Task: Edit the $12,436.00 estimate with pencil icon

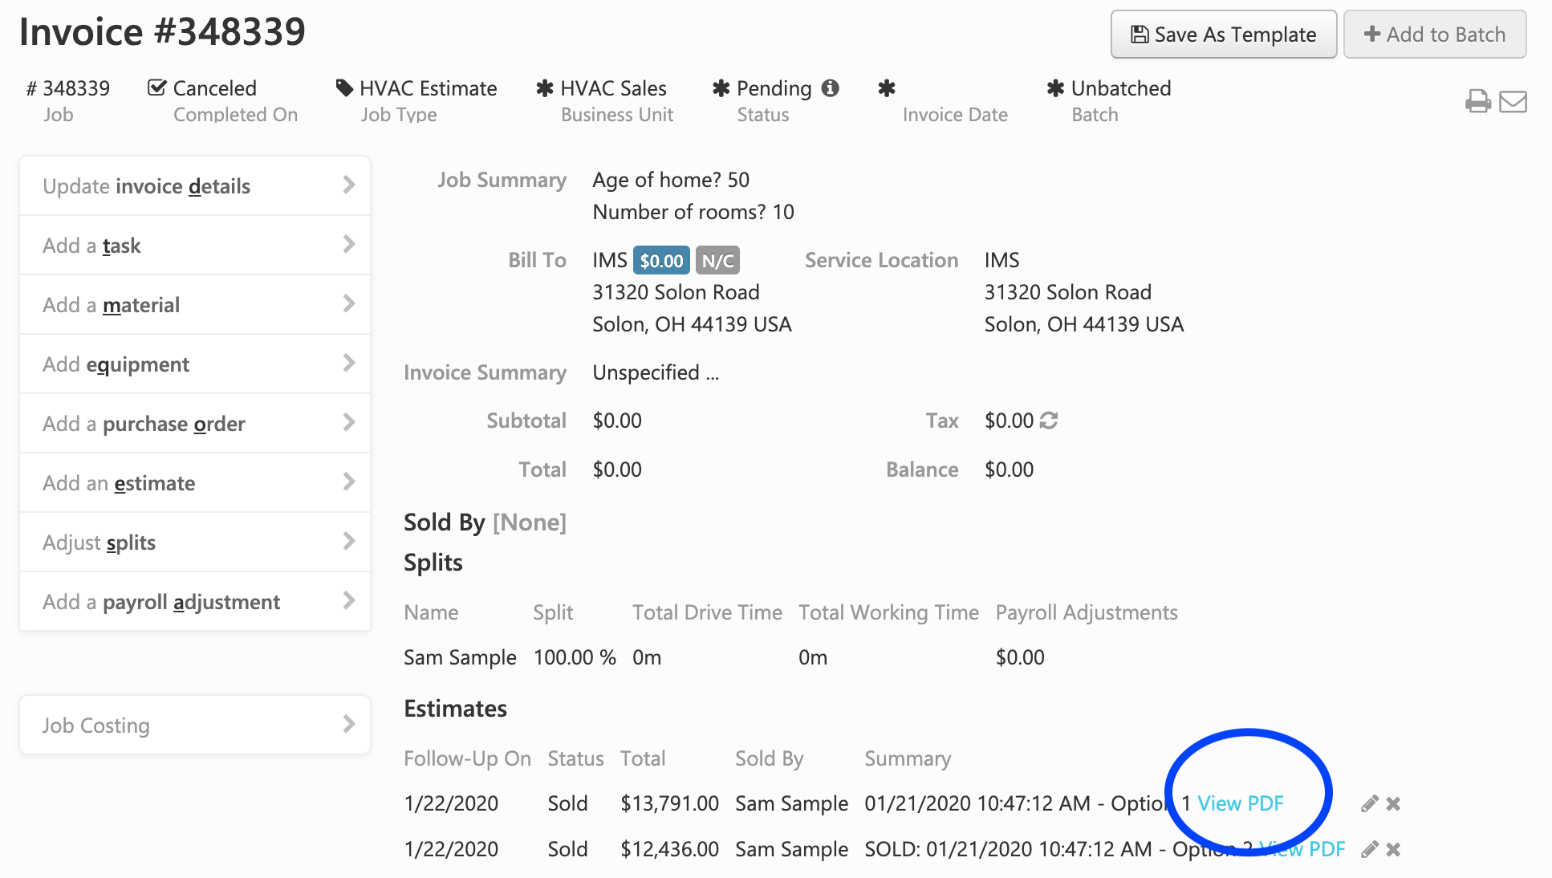Action: click(x=1369, y=849)
